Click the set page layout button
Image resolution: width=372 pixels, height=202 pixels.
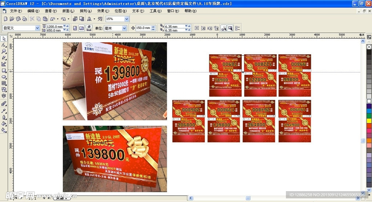[x=89, y=28]
